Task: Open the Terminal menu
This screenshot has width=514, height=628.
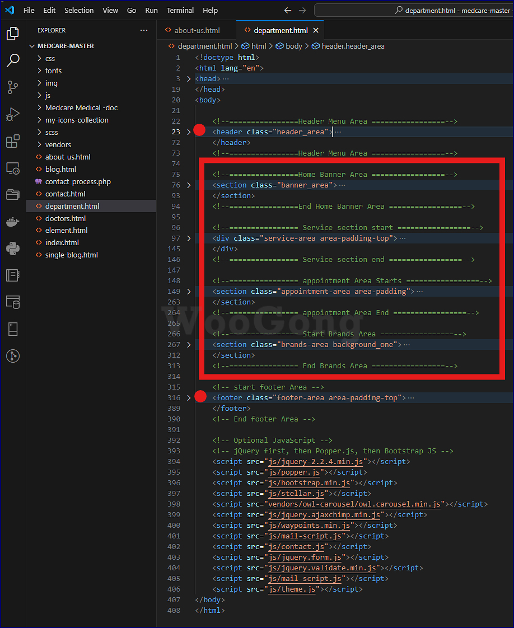Action: [180, 11]
